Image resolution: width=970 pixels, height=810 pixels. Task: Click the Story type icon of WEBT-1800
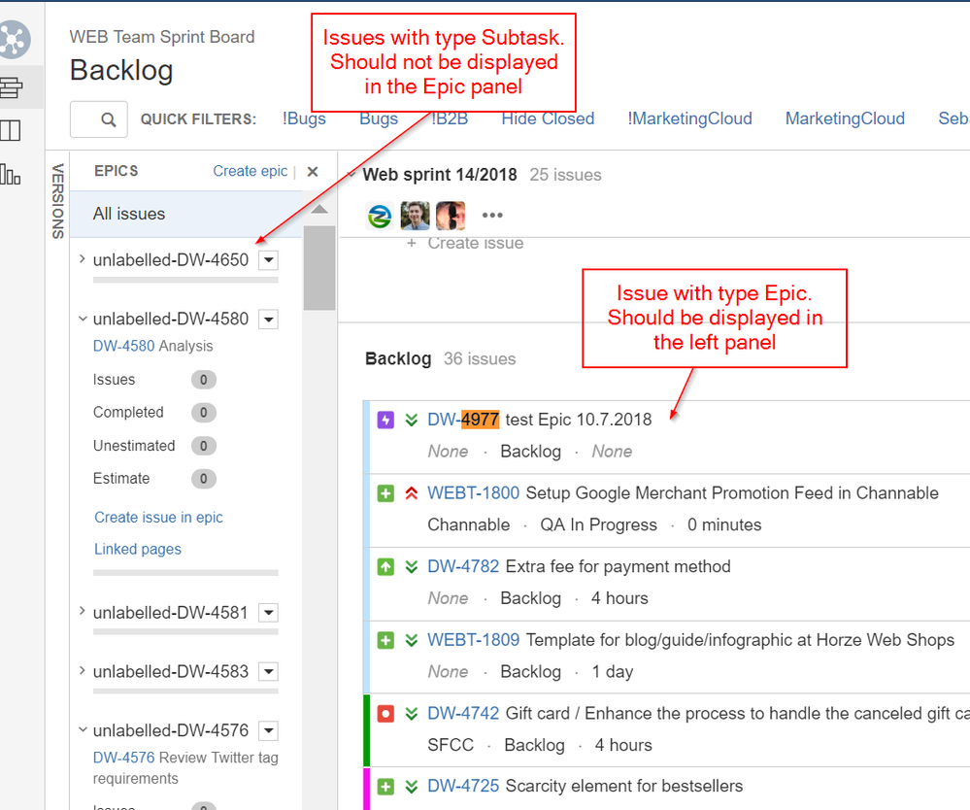[x=385, y=493]
